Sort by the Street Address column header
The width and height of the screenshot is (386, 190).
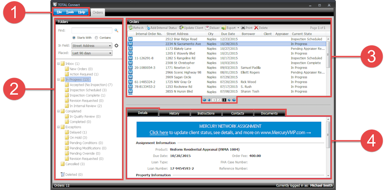[x=185, y=34]
